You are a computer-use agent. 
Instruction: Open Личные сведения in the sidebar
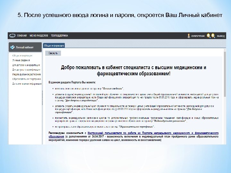(x=21, y=60)
